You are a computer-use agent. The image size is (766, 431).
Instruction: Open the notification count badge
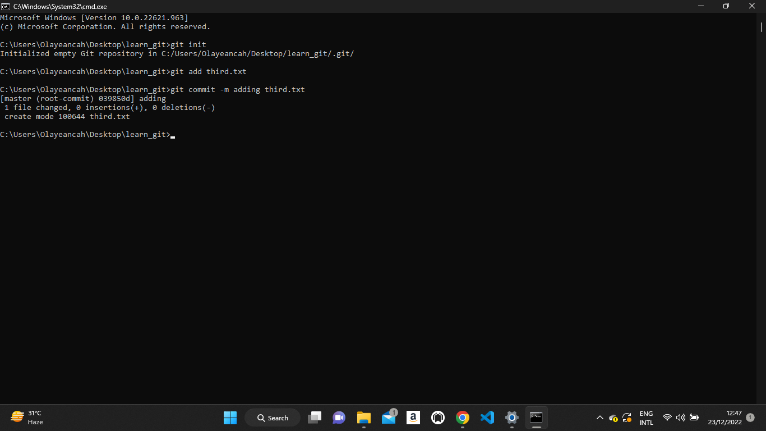[x=750, y=418]
